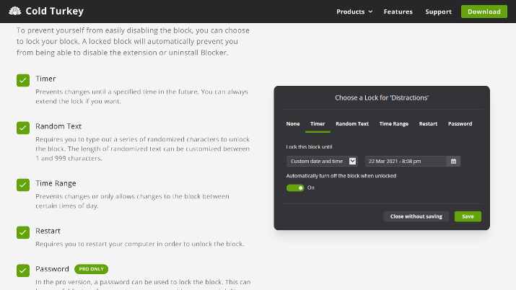The image size is (516, 290).
Task: Click the green Timer checkmark icon
Action: pos(23,80)
